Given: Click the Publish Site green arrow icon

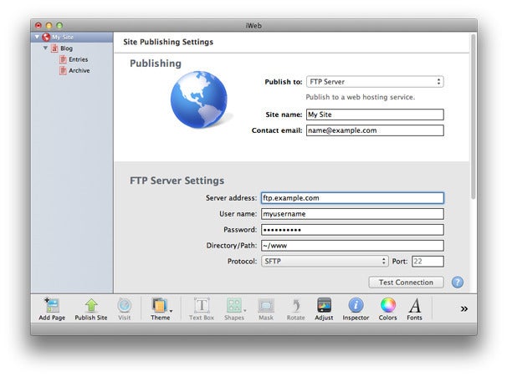Looking at the screenshot, I should pyautogui.click(x=91, y=305).
